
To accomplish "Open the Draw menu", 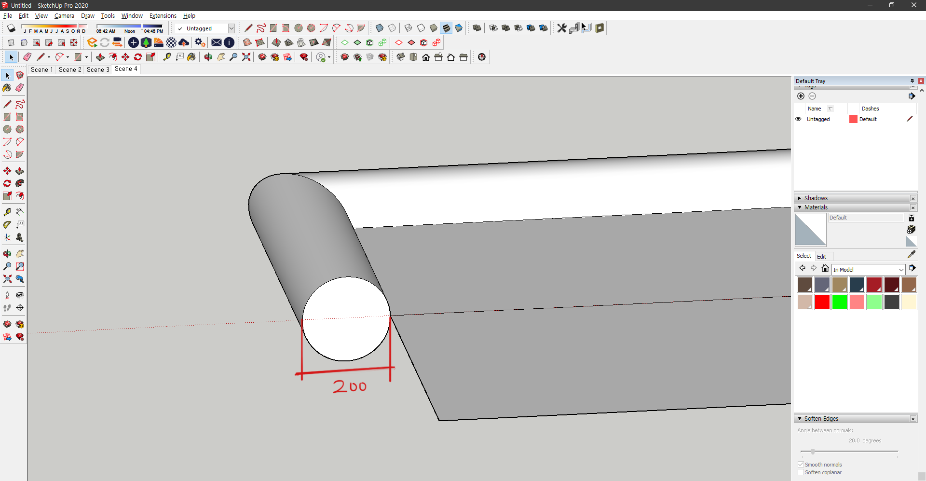I will tap(87, 16).
